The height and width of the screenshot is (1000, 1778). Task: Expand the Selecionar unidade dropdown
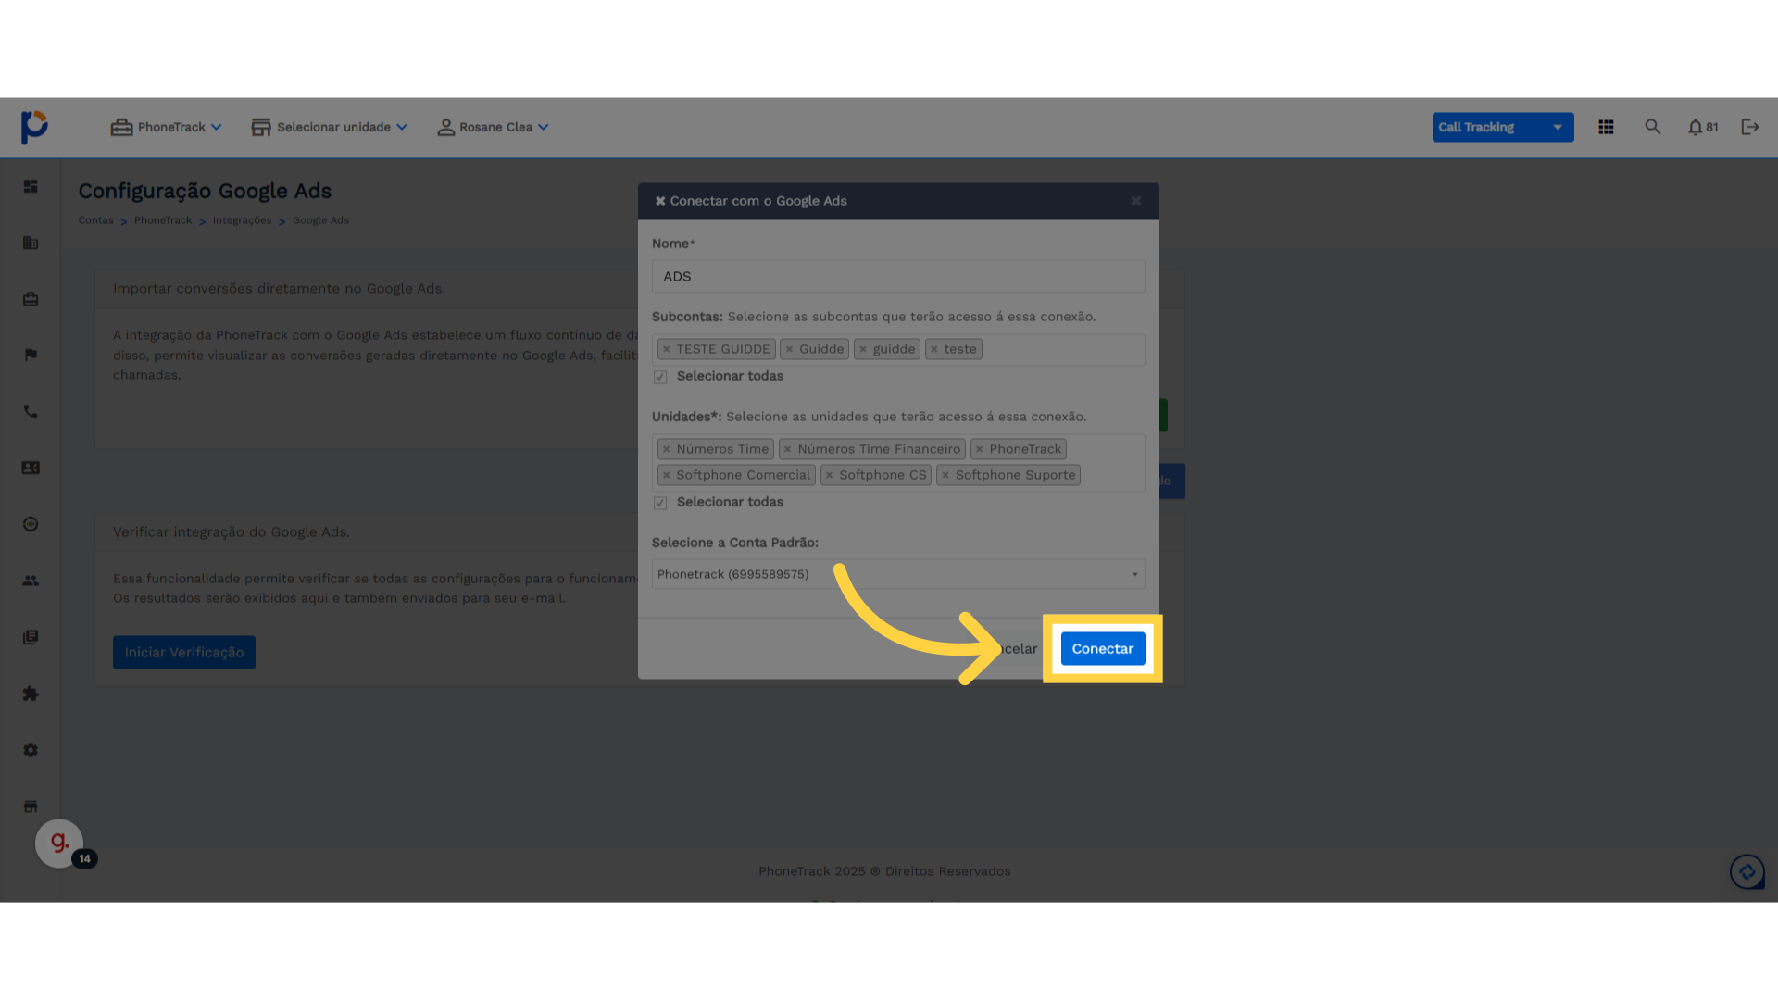click(330, 127)
